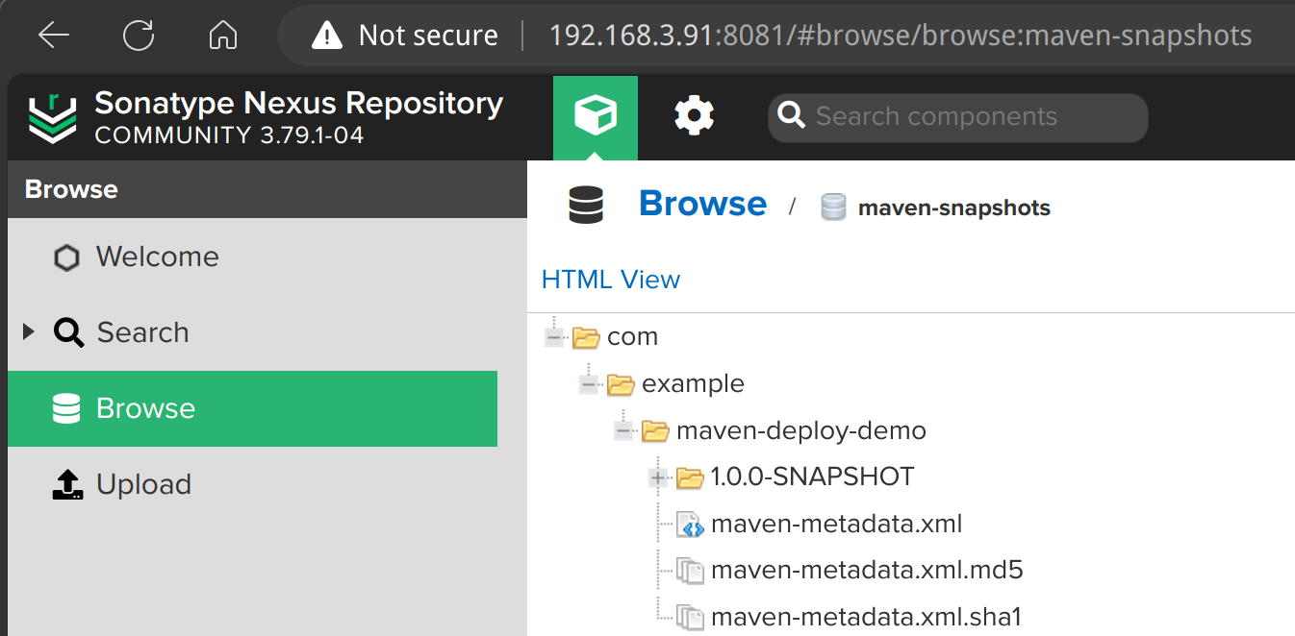Click the Not secure warning icon

click(x=327, y=37)
